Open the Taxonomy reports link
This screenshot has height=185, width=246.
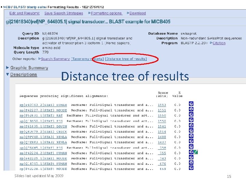coord(87,59)
